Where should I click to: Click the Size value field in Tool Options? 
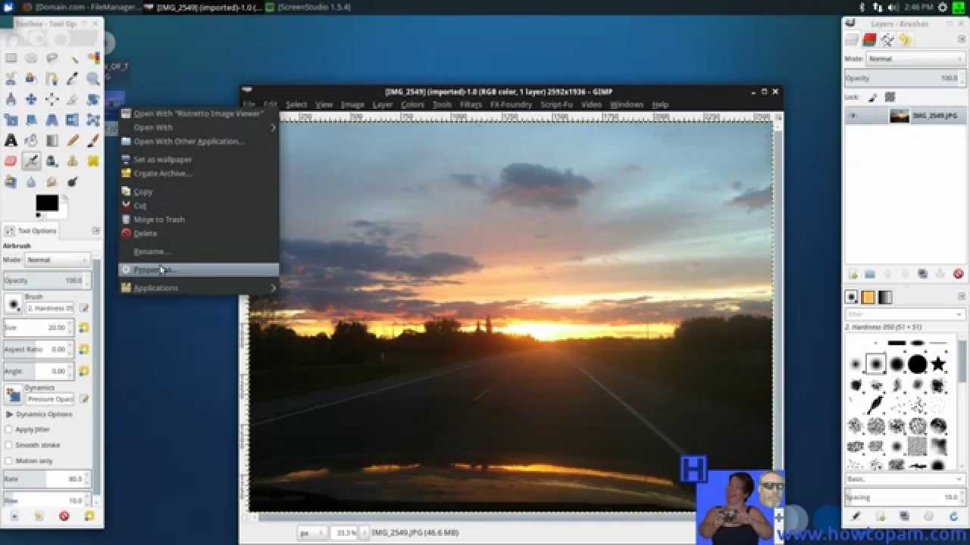point(38,328)
